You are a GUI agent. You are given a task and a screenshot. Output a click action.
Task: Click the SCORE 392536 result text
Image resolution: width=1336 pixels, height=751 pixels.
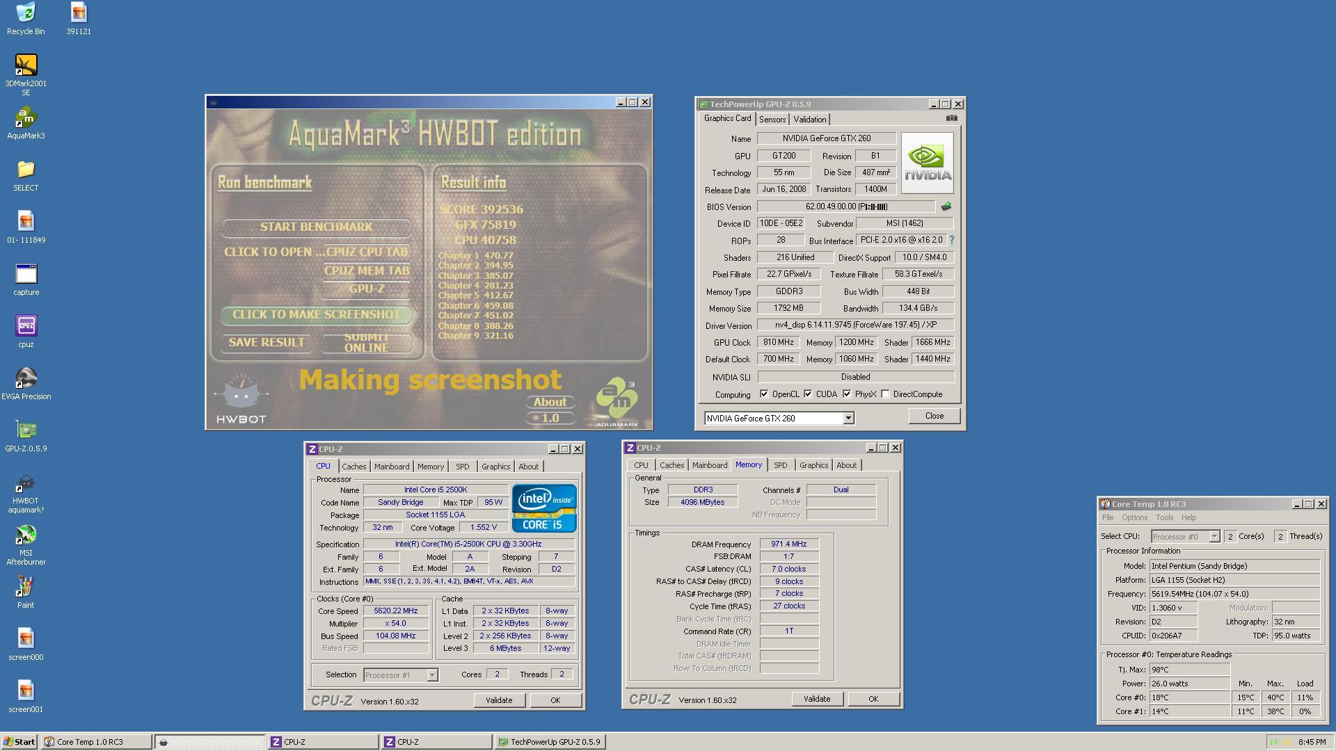pyautogui.click(x=481, y=209)
